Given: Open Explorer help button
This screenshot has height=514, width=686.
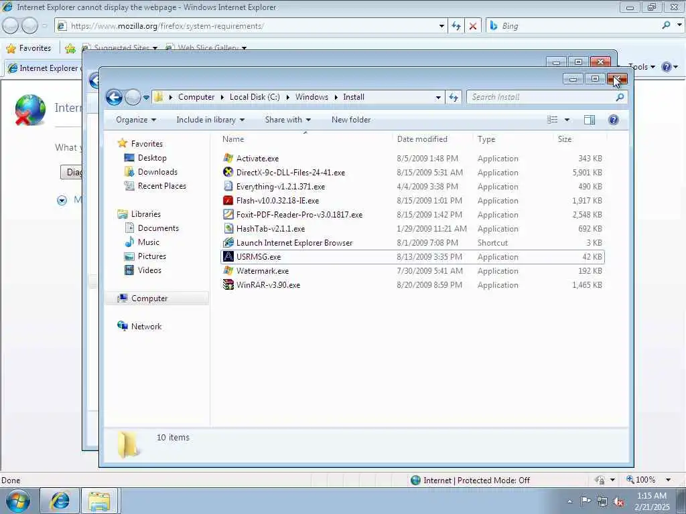Looking at the screenshot, I should [x=614, y=120].
